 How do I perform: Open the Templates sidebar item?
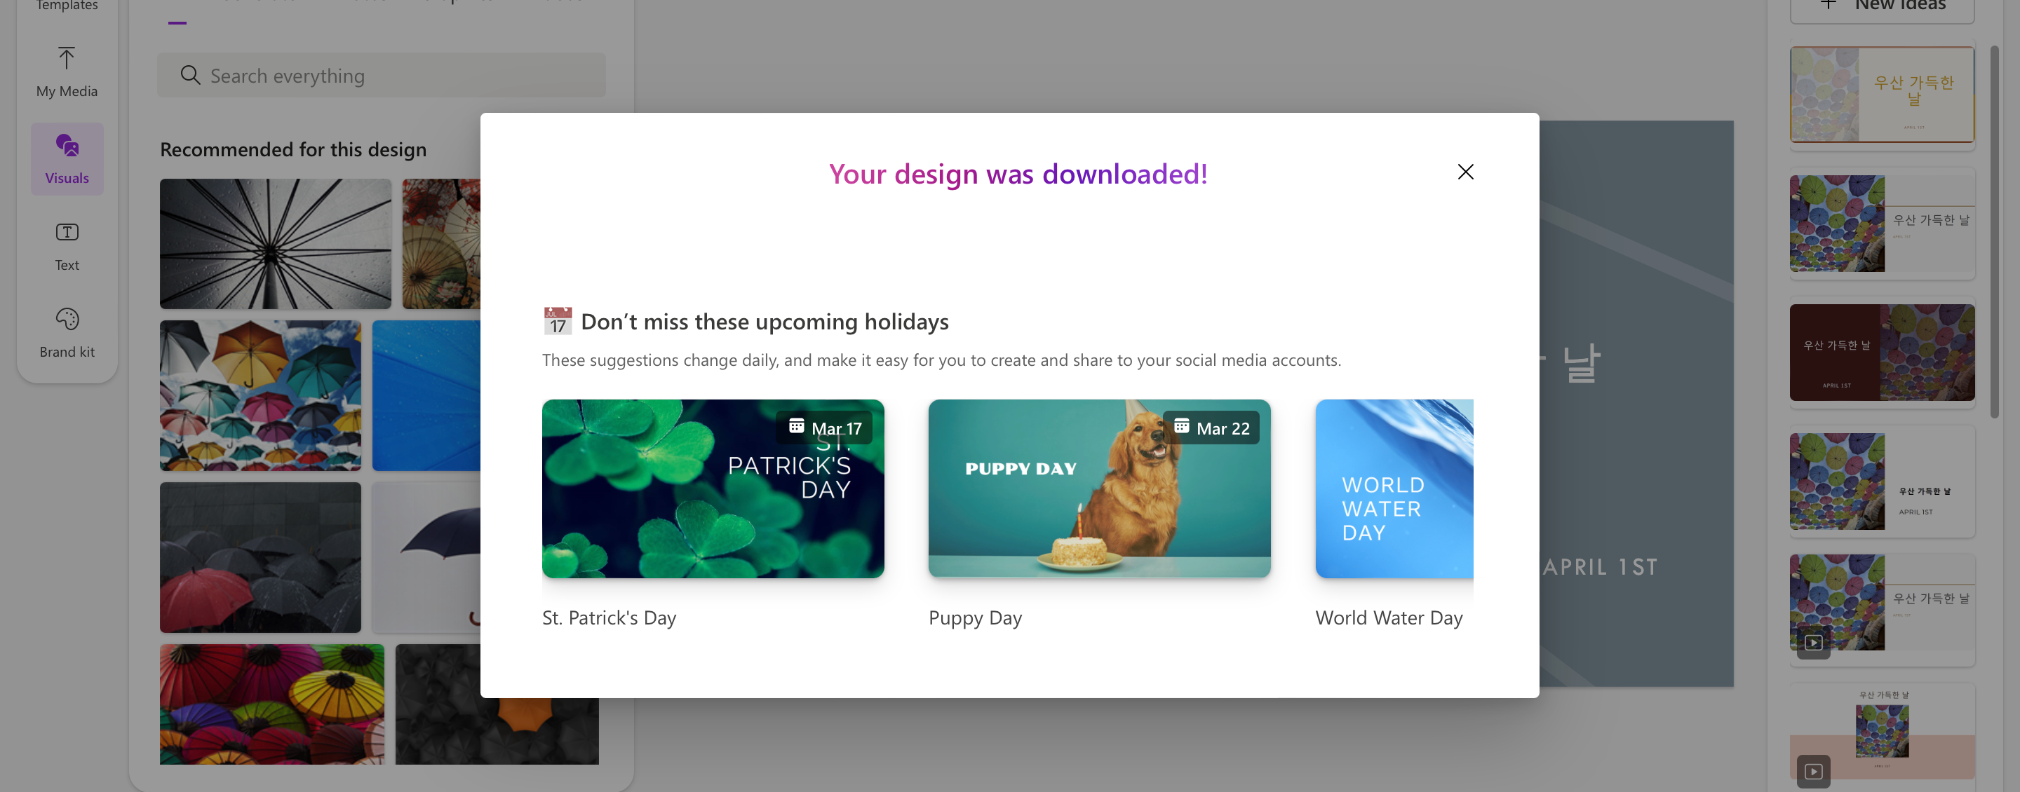pos(67,6)
